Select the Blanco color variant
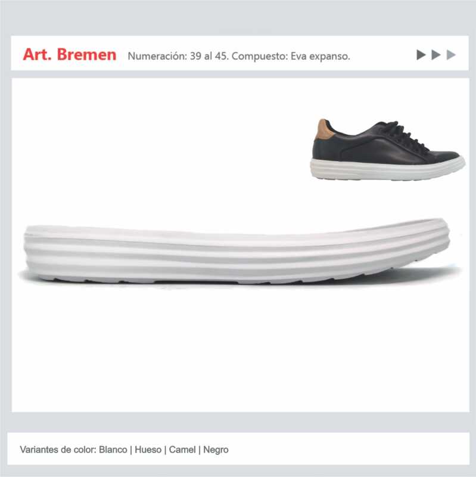476x477 pixels. [113, 450]
